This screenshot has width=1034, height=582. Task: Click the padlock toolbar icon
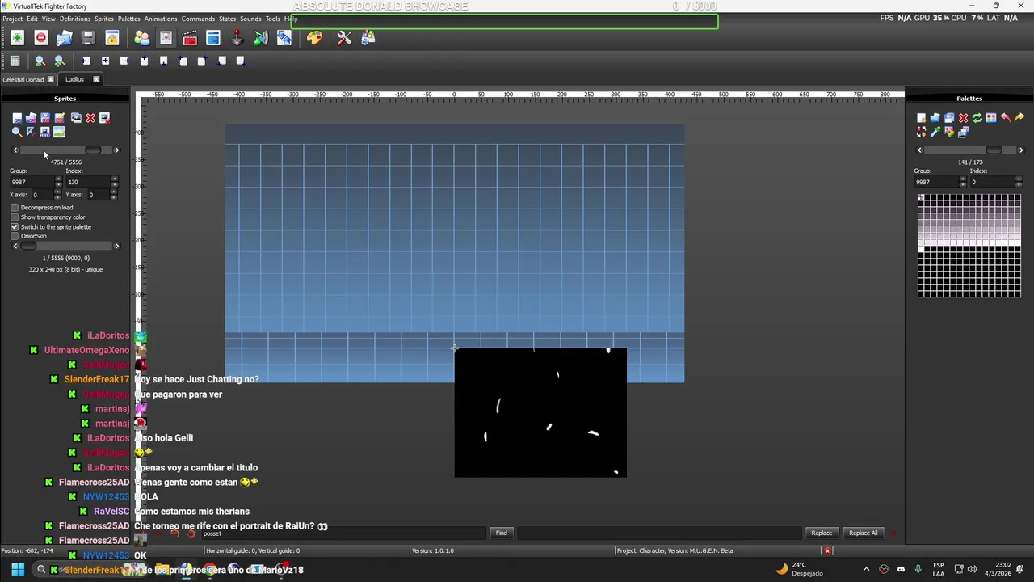112,38
